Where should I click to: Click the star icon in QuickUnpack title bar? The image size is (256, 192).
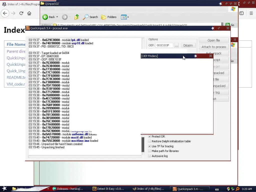coord(212,28)
